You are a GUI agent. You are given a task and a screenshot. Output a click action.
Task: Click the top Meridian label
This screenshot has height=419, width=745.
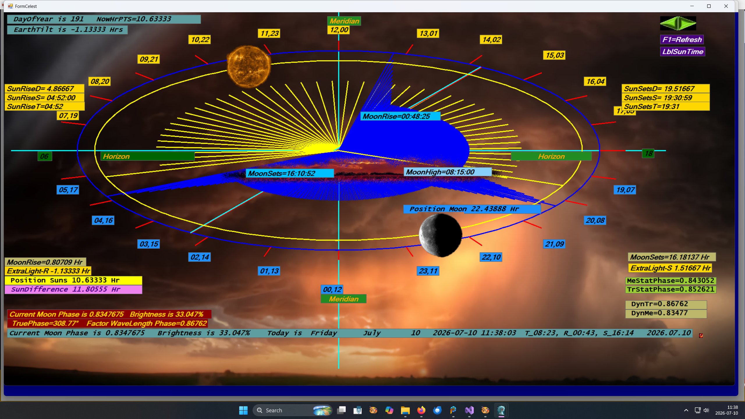click(x=344, y=21)
